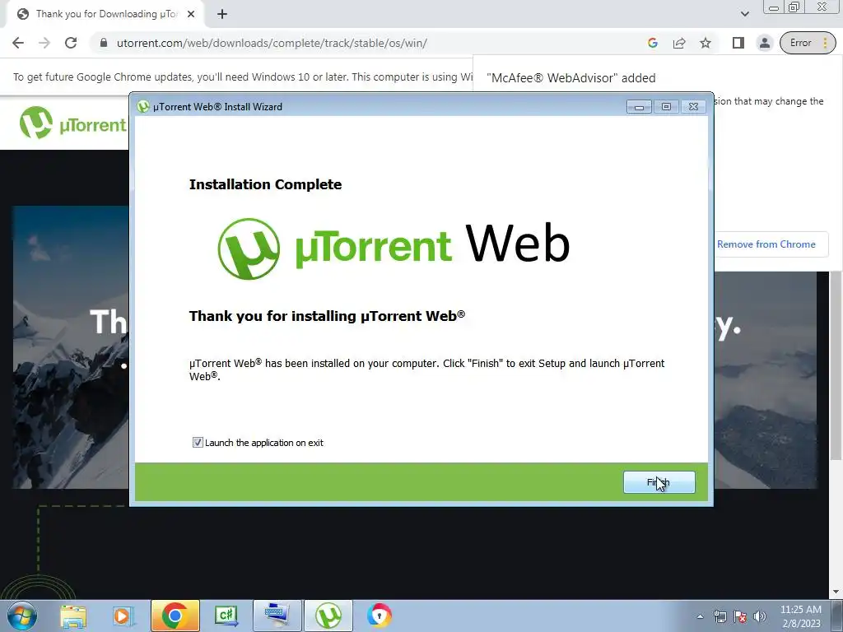Click the Google Chrome taskbar icon
Screen dimensions: 843x632
click(175, 616)
